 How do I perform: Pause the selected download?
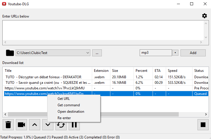[x=74, y=126]
